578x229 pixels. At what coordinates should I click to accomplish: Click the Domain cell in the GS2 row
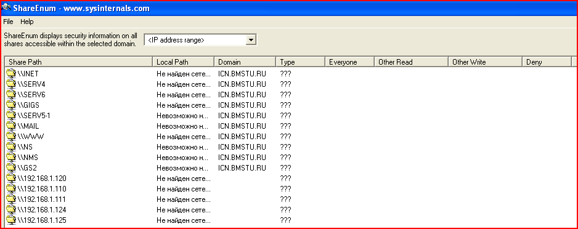(x=242, y=168)
